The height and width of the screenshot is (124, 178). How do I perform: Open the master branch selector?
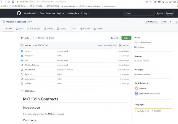coord(26,38)
